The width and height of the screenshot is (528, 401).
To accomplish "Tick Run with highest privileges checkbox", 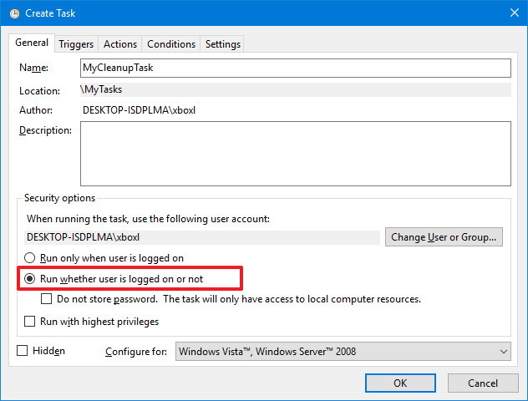I will tap(31, 322).
